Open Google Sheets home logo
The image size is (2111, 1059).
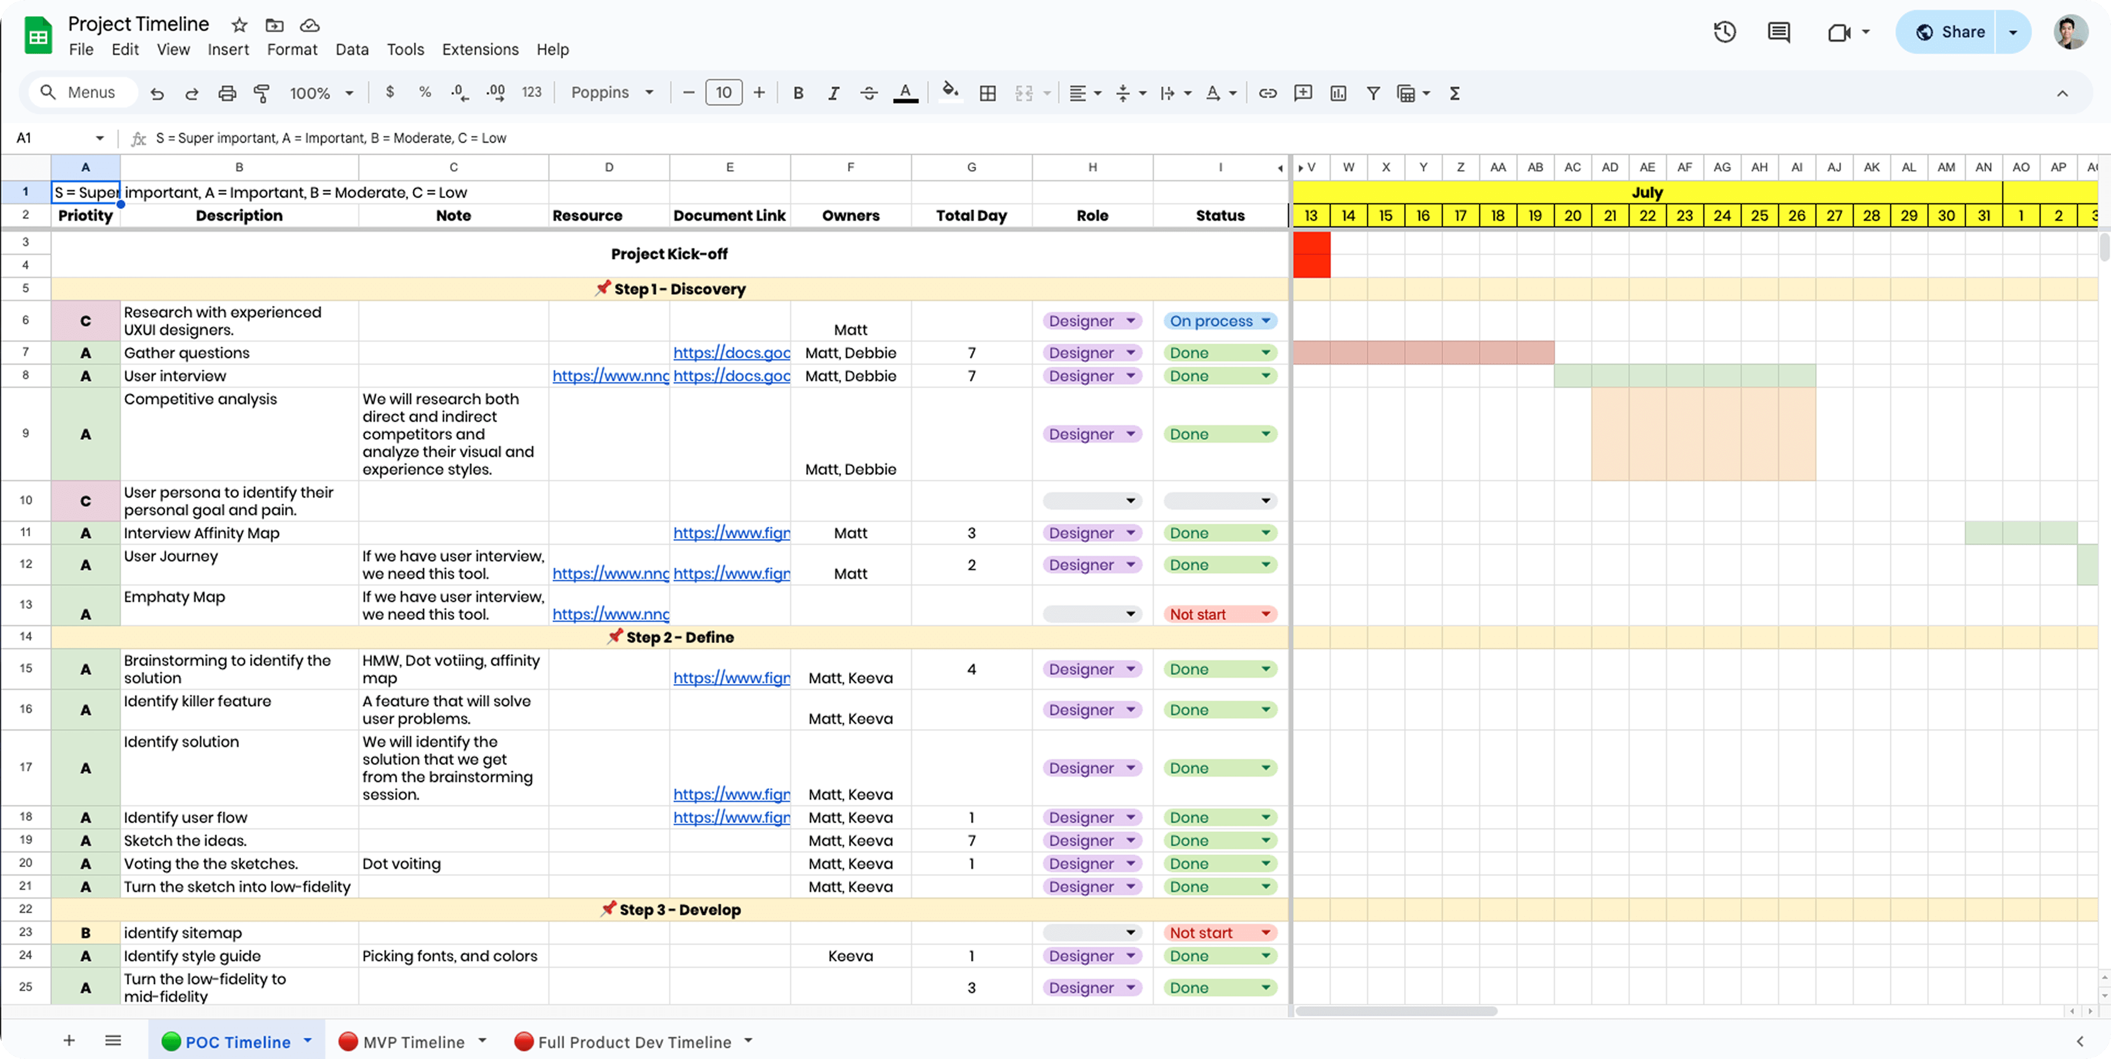pyautogui.click(x=38, y=36)
